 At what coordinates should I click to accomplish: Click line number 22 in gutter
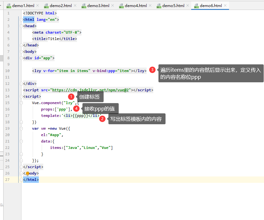(7, 148)
